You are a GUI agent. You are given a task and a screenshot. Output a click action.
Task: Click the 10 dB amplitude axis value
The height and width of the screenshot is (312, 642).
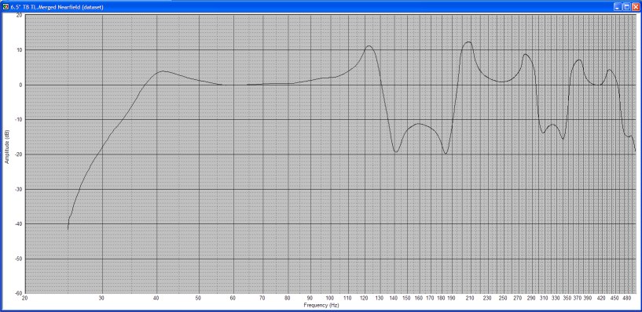pyautogui.click(x=19, y=50)
